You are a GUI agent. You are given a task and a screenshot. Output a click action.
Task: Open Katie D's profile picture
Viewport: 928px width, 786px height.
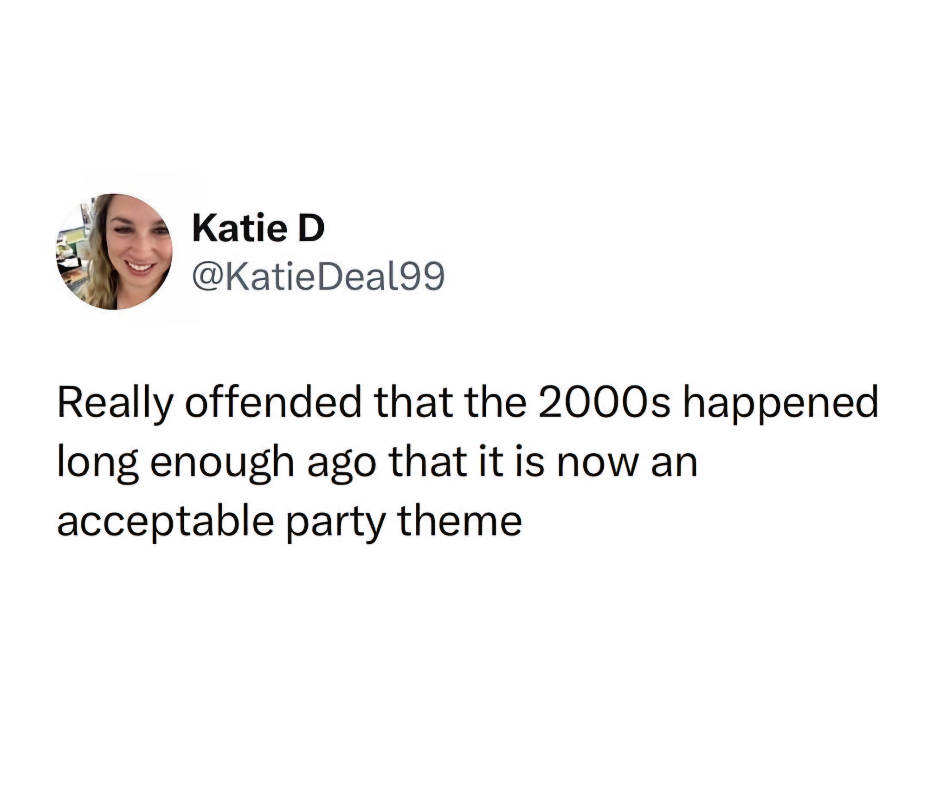(114, 251)
